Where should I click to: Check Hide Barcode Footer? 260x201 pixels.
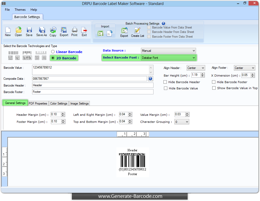(214, 82)
